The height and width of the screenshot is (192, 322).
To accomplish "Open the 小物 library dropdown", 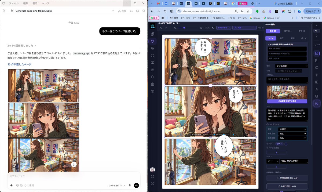I will [x=288, y=71].
